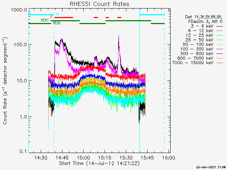Click the y-axis label '10.0'
The image size is (227, 170).
point(22,80)
